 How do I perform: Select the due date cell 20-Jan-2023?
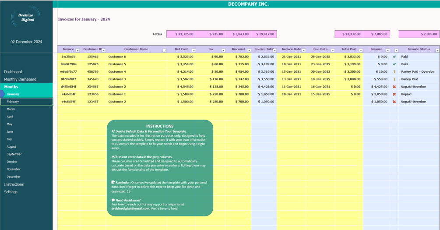[x=320, y=71]
